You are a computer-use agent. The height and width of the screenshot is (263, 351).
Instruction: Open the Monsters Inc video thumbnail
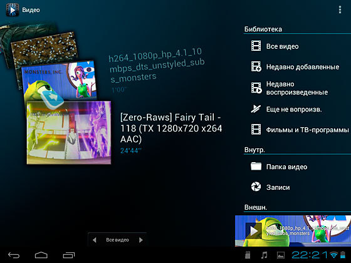pyautogui.click(x=60, y=81)
